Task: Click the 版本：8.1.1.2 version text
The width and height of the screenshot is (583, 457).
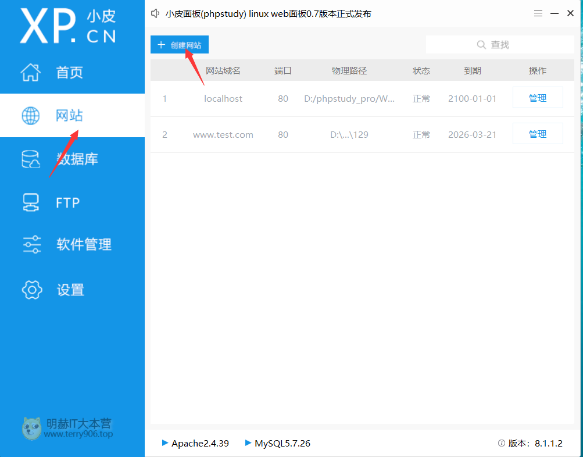Action: click(x=535, y=443)
